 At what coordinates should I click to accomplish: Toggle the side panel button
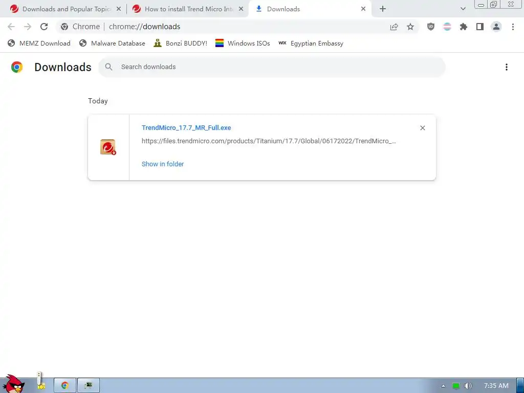480,27
